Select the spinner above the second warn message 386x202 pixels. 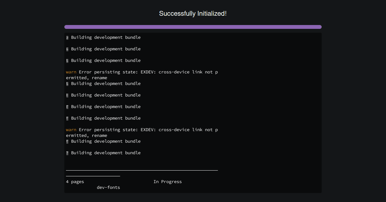click(67, 118)
